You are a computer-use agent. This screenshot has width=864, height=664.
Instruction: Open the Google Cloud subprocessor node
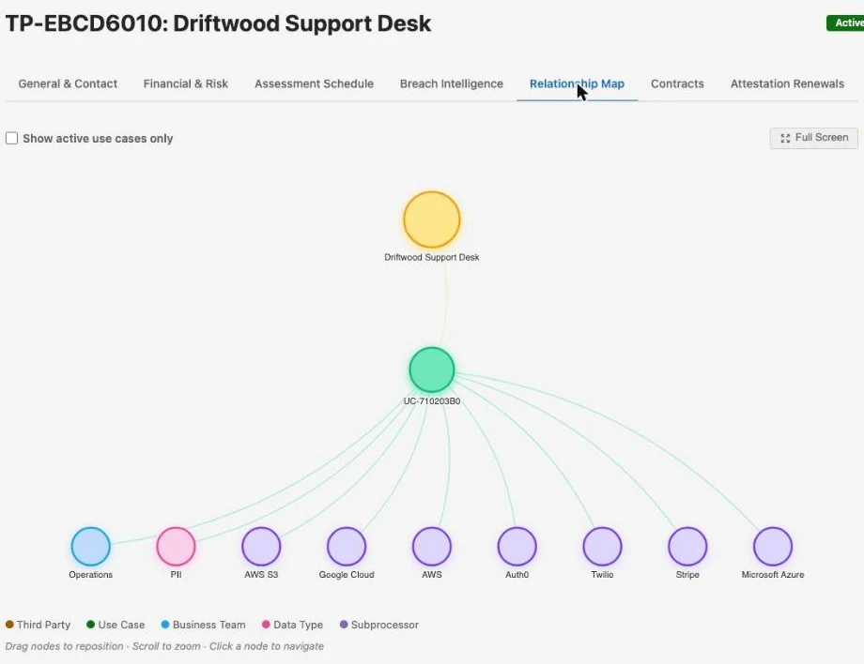(x=346, y=546)
